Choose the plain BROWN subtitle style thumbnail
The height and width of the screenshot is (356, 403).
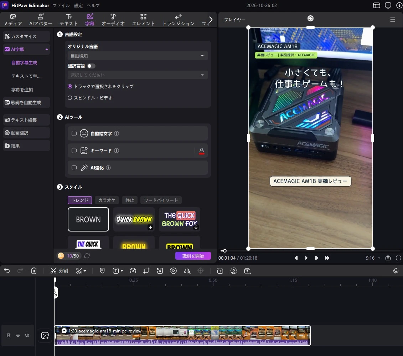pos(88,219)
